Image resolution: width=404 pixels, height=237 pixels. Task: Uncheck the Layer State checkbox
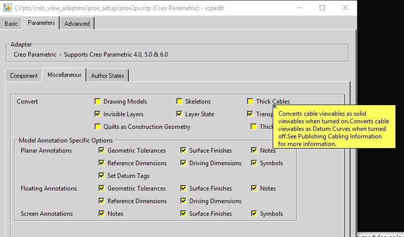180,114
